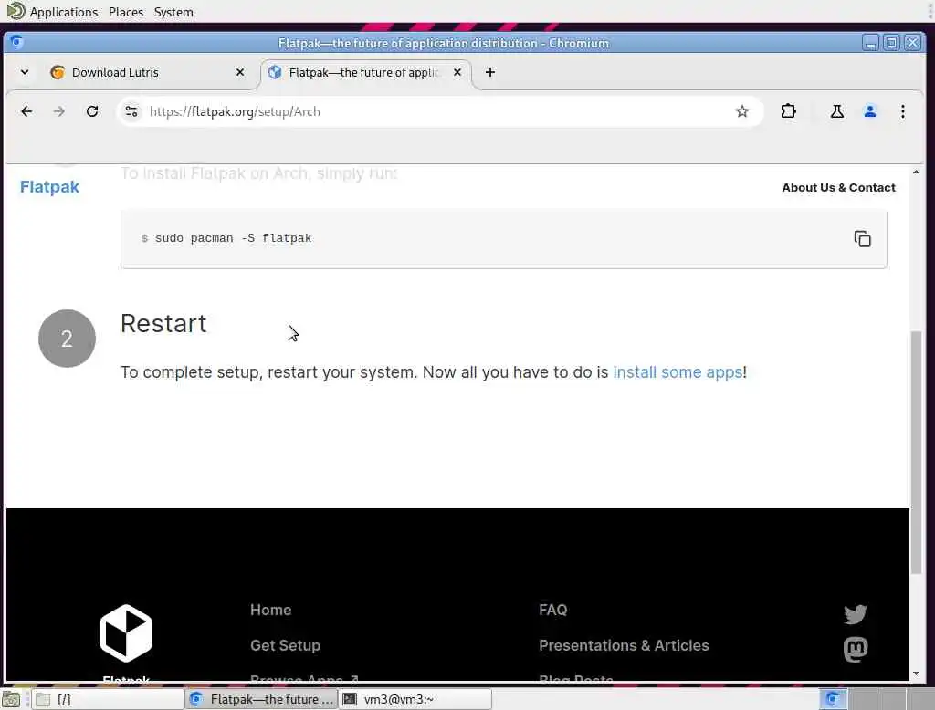Open the Applications menu

click(x=63, y=12)
